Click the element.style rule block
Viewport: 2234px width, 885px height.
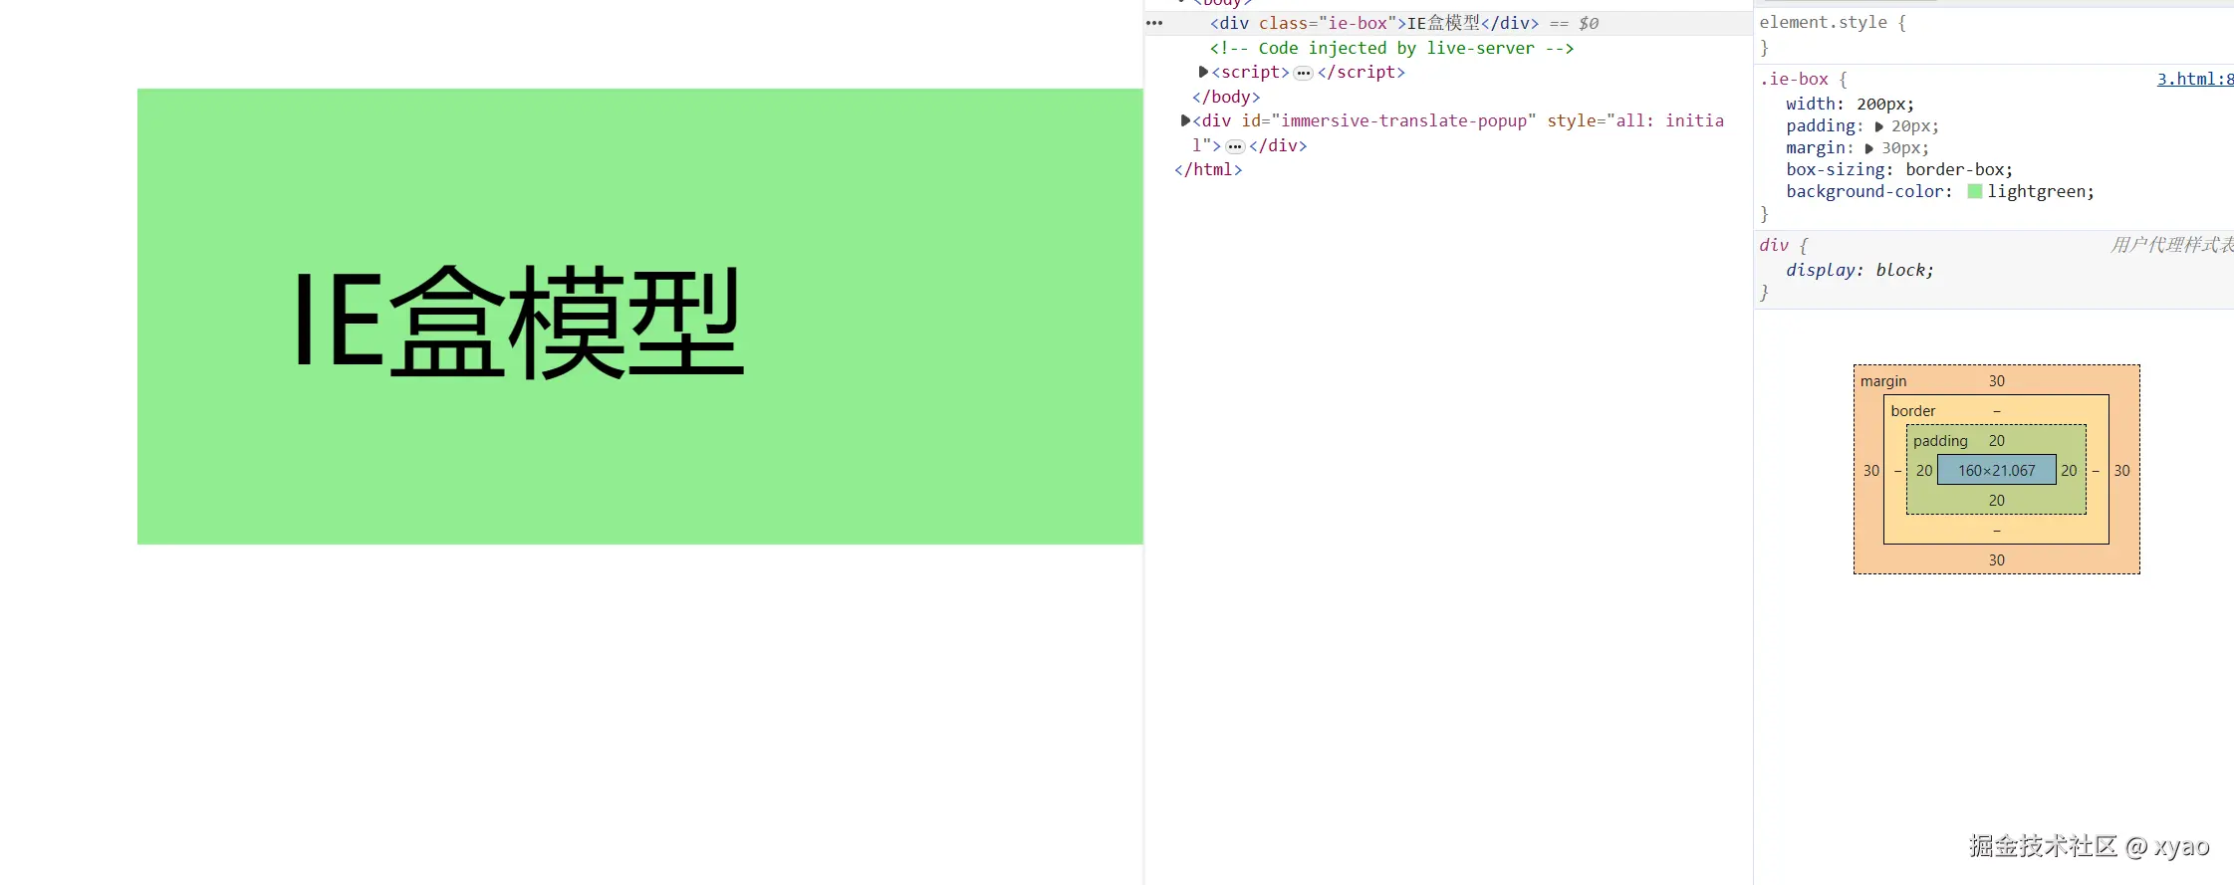(x=1994, y=35)
